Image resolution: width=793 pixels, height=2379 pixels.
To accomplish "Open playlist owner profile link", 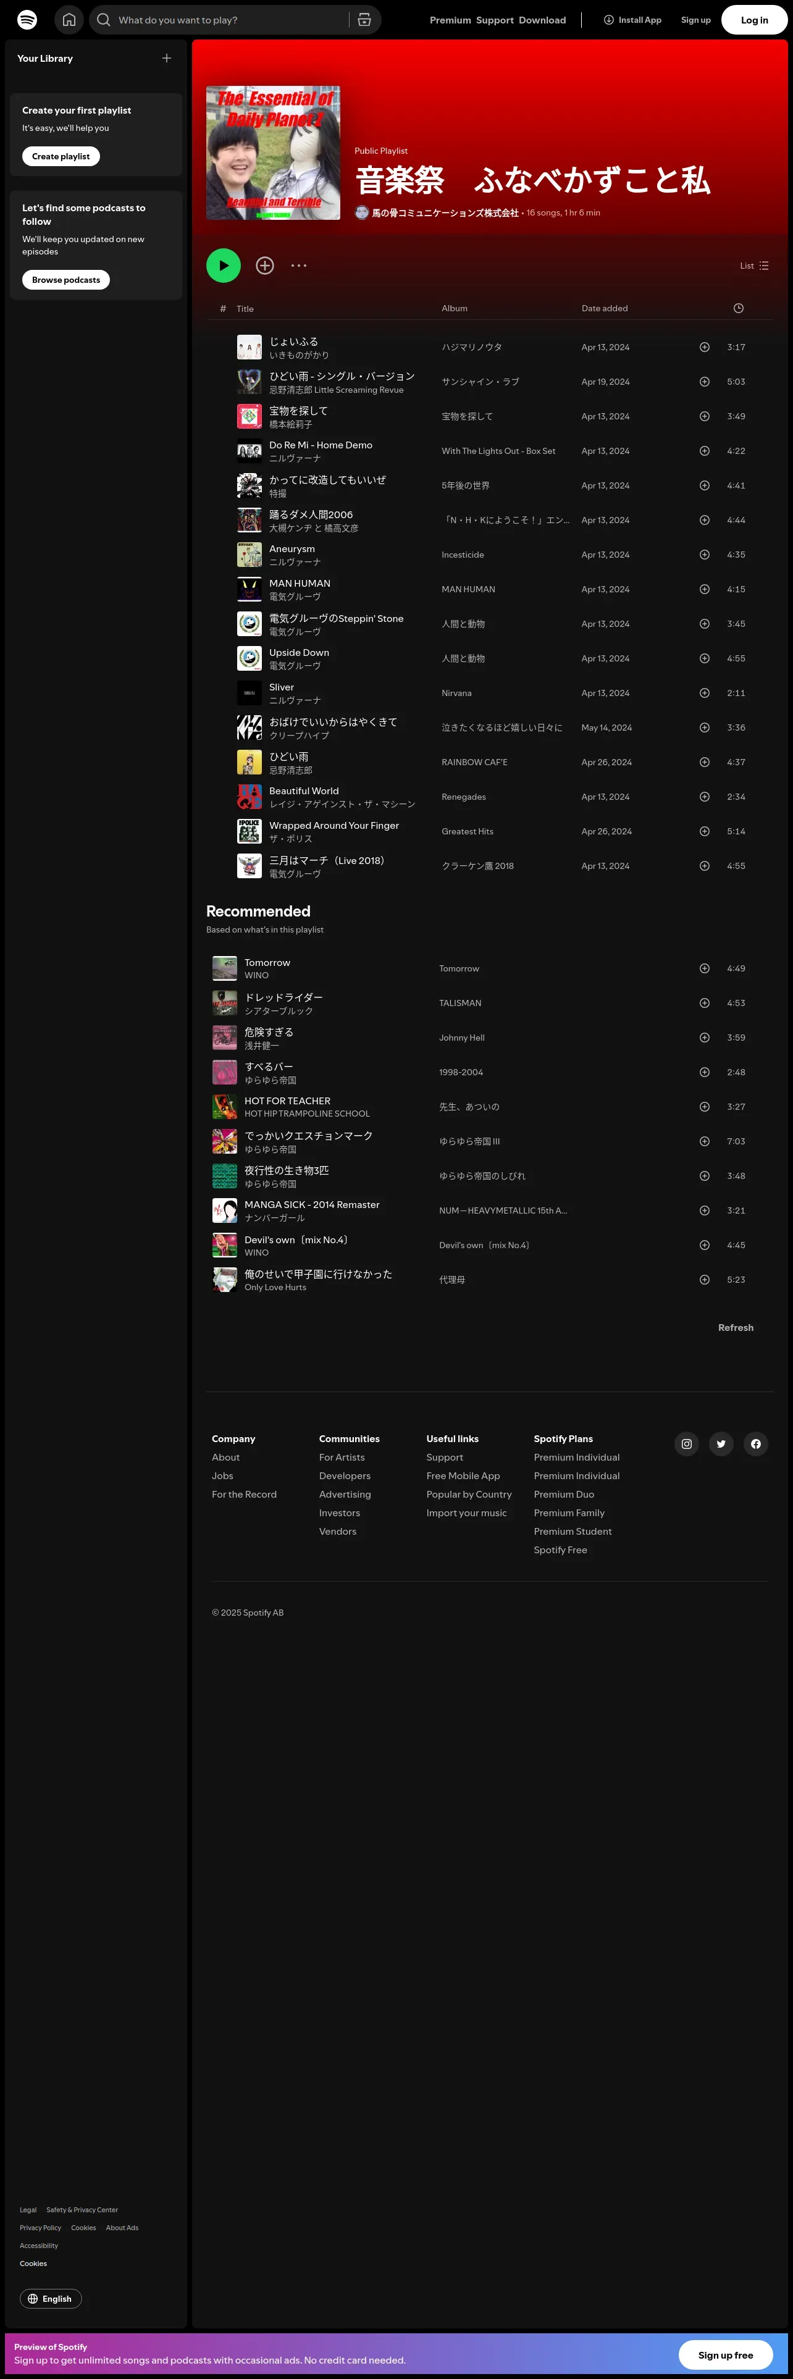I will click(x=445, y=212).
